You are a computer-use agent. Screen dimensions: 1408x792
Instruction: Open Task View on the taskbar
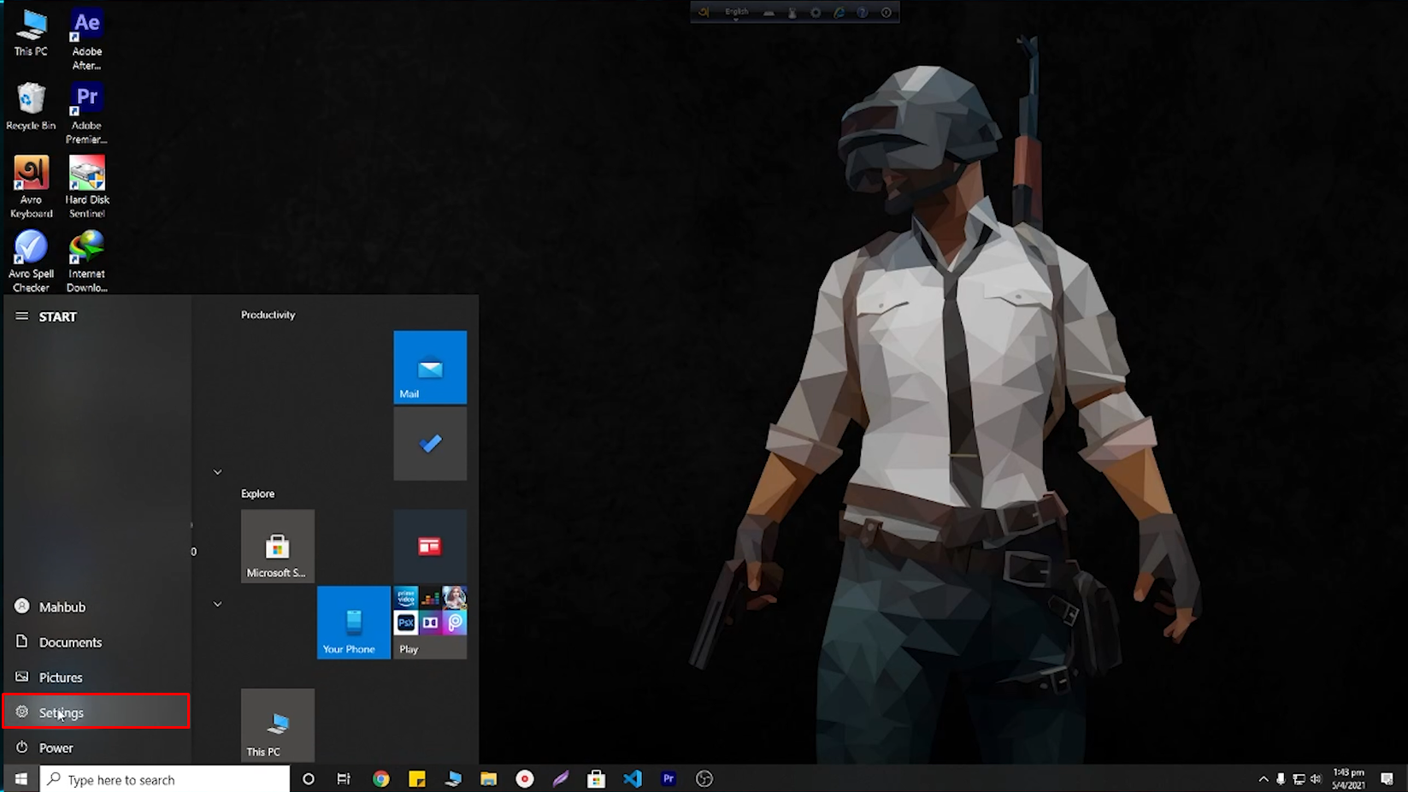tap(344, 778)
